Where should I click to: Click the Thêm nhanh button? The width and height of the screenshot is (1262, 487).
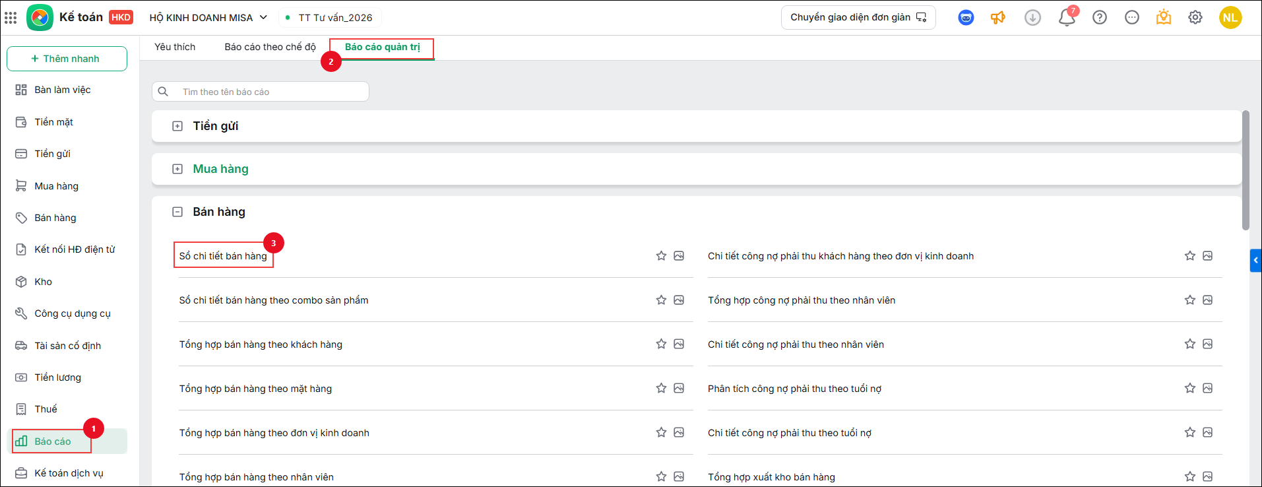(x=67, y=59)
